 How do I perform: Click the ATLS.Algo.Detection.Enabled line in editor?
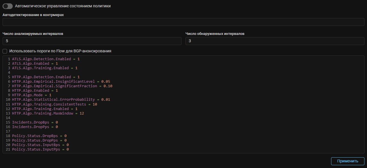[46, 59]
